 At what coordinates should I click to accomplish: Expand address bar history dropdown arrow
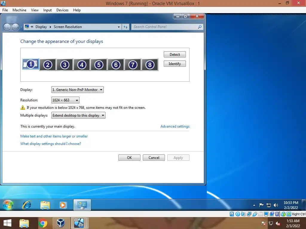tap(119, 27)
